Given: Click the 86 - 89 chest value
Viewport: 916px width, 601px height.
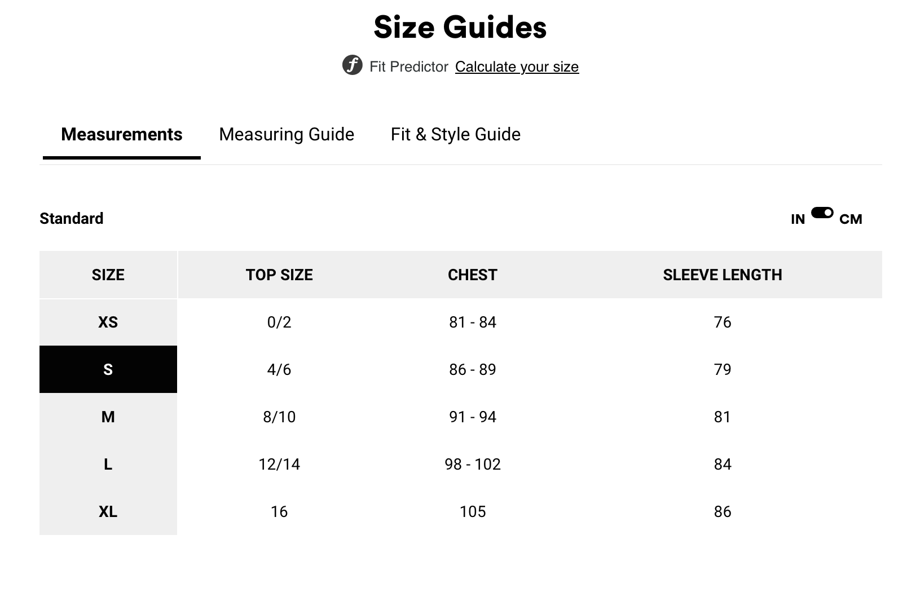Looking at the screenshot, I should coord(473,369).
